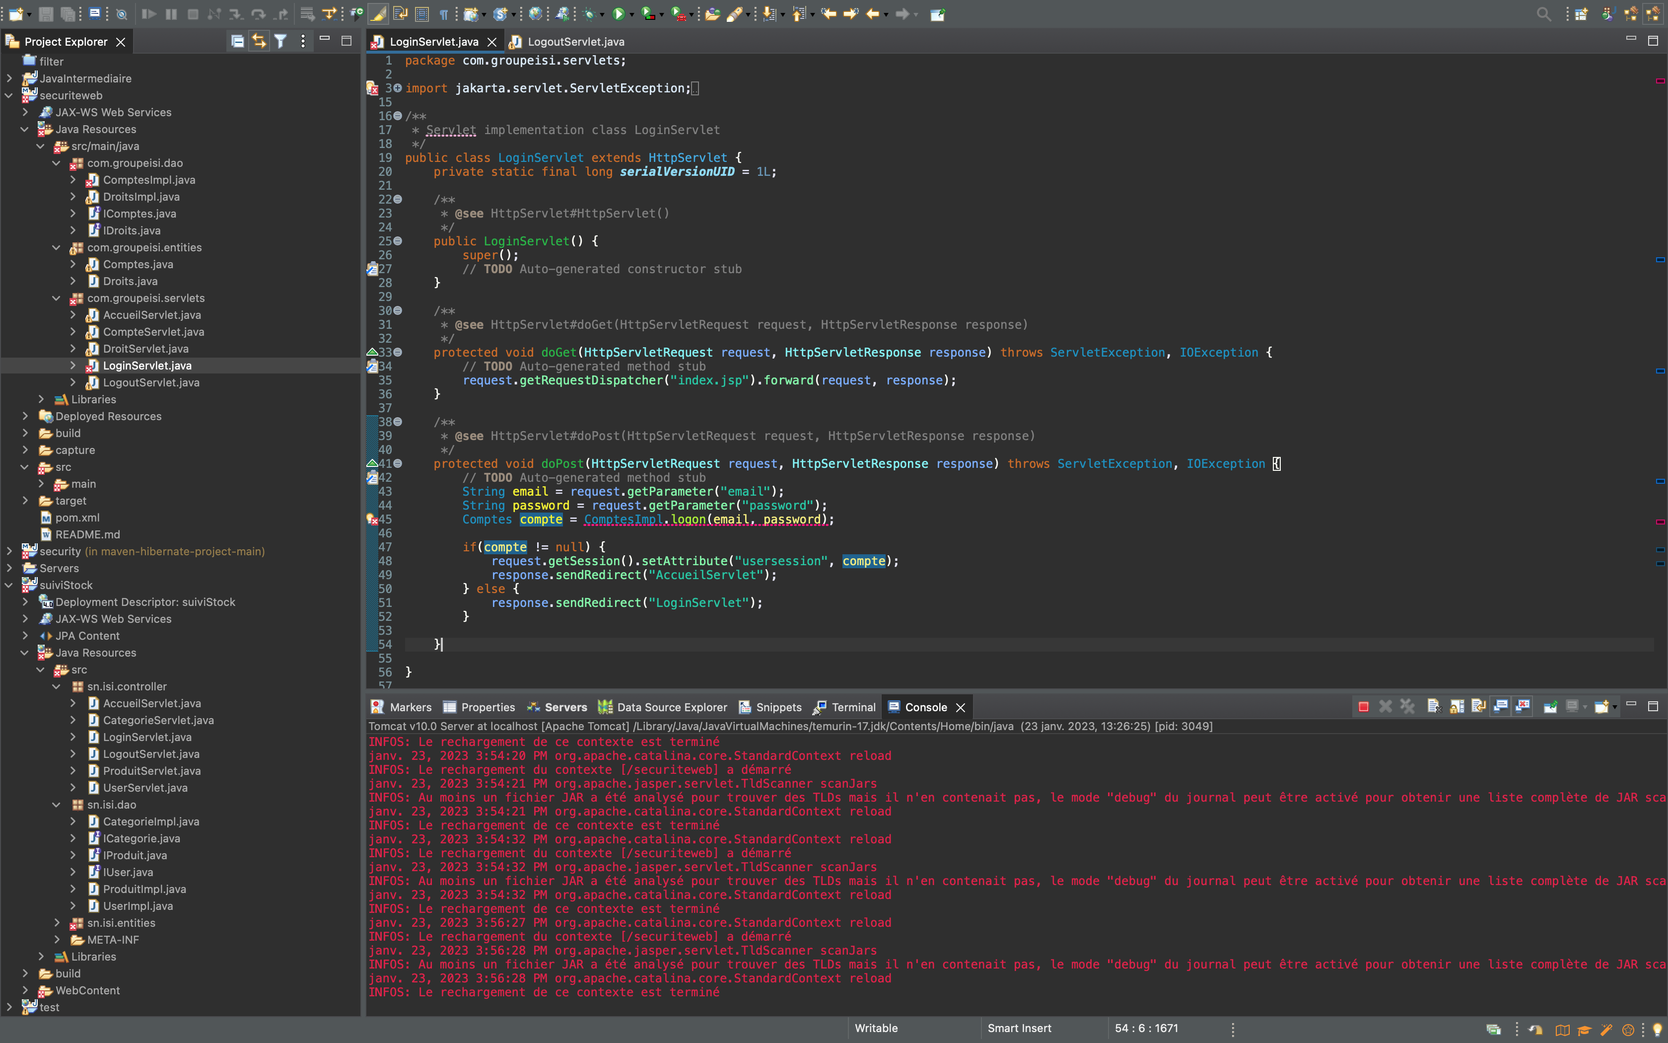Click the error marker on line 45 gutter

tap(372, 520)
